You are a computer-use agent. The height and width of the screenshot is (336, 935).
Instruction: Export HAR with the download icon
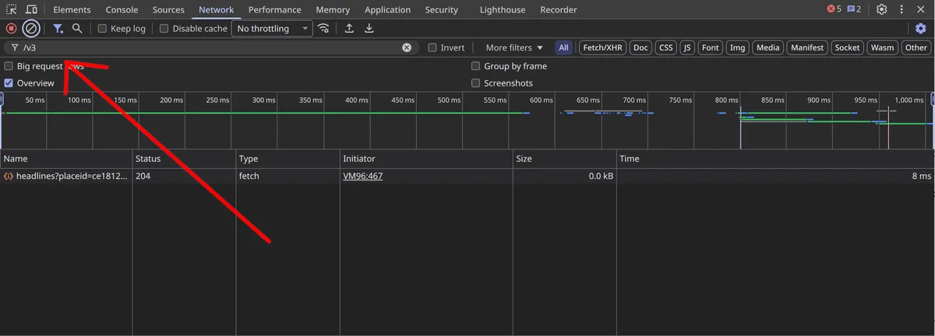pos(369,29)
